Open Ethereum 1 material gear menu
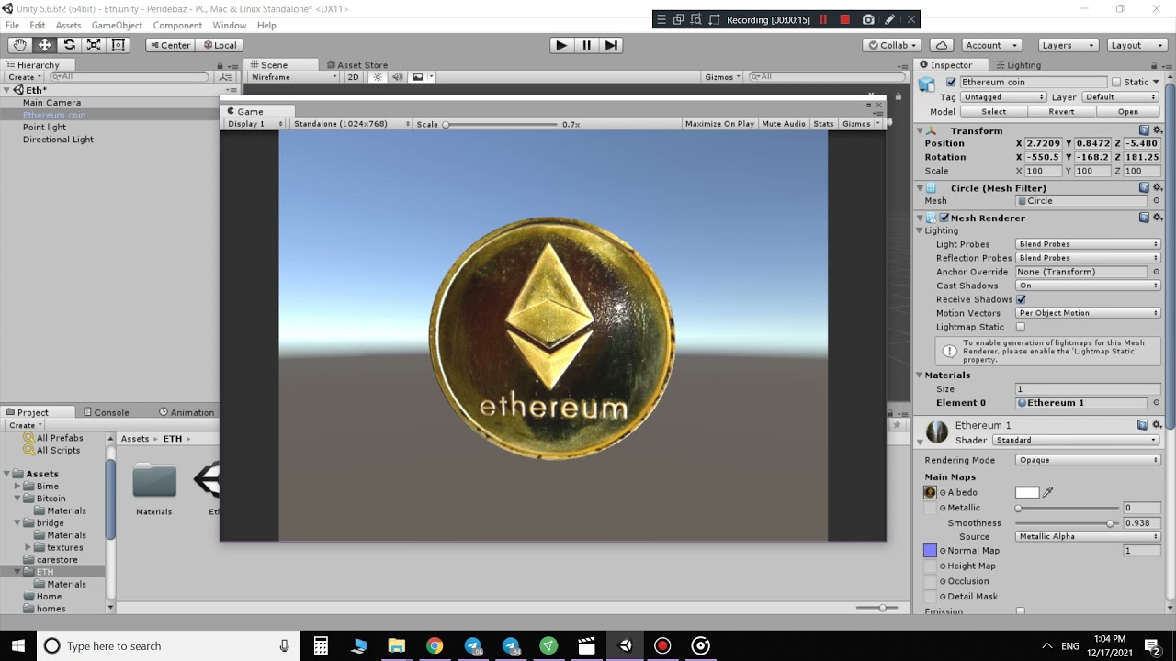 coord(1158,425)
